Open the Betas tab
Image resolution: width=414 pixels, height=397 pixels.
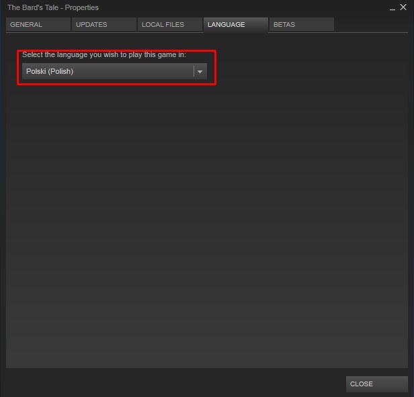pos(302,25)
